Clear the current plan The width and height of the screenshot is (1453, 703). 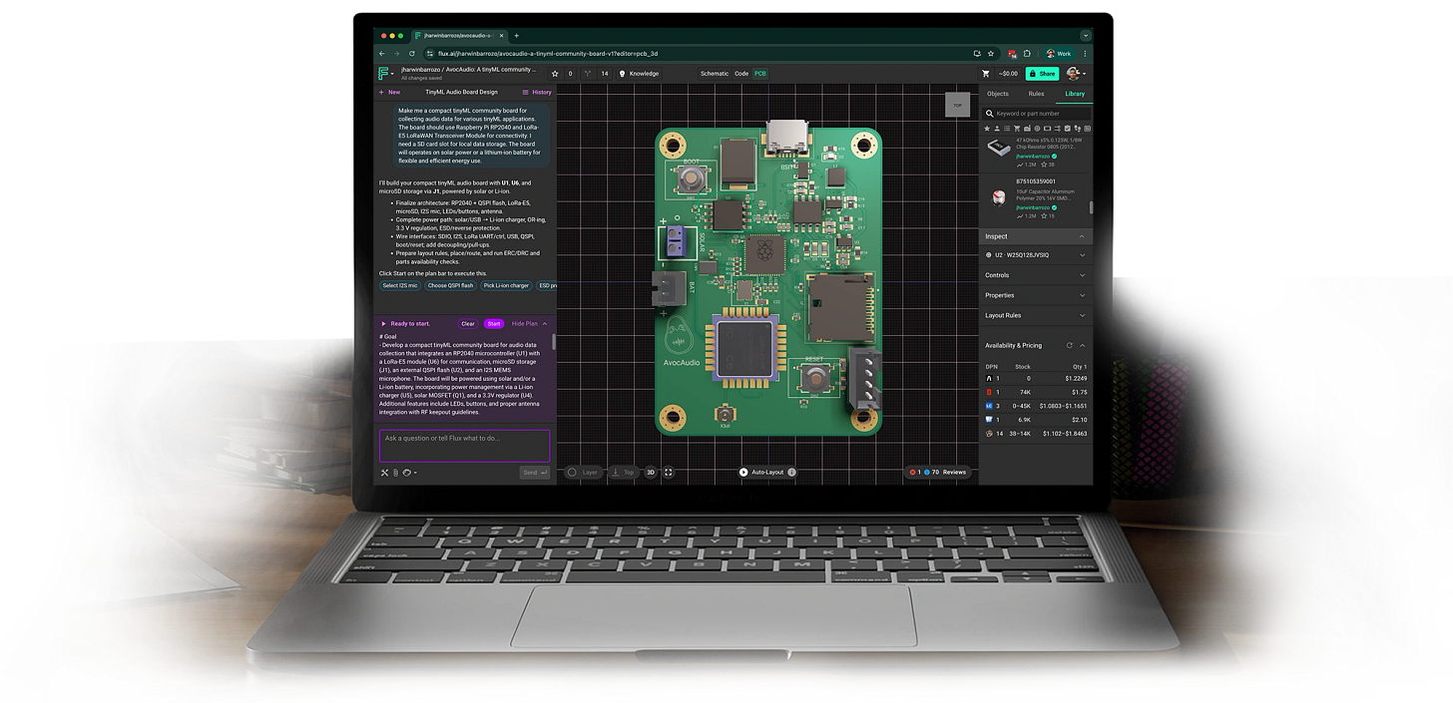pos(468,324)
